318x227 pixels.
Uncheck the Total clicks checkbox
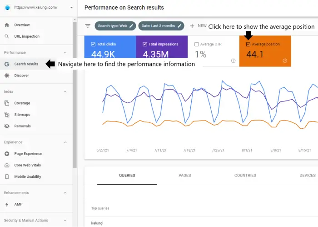[x=93, y=45]
